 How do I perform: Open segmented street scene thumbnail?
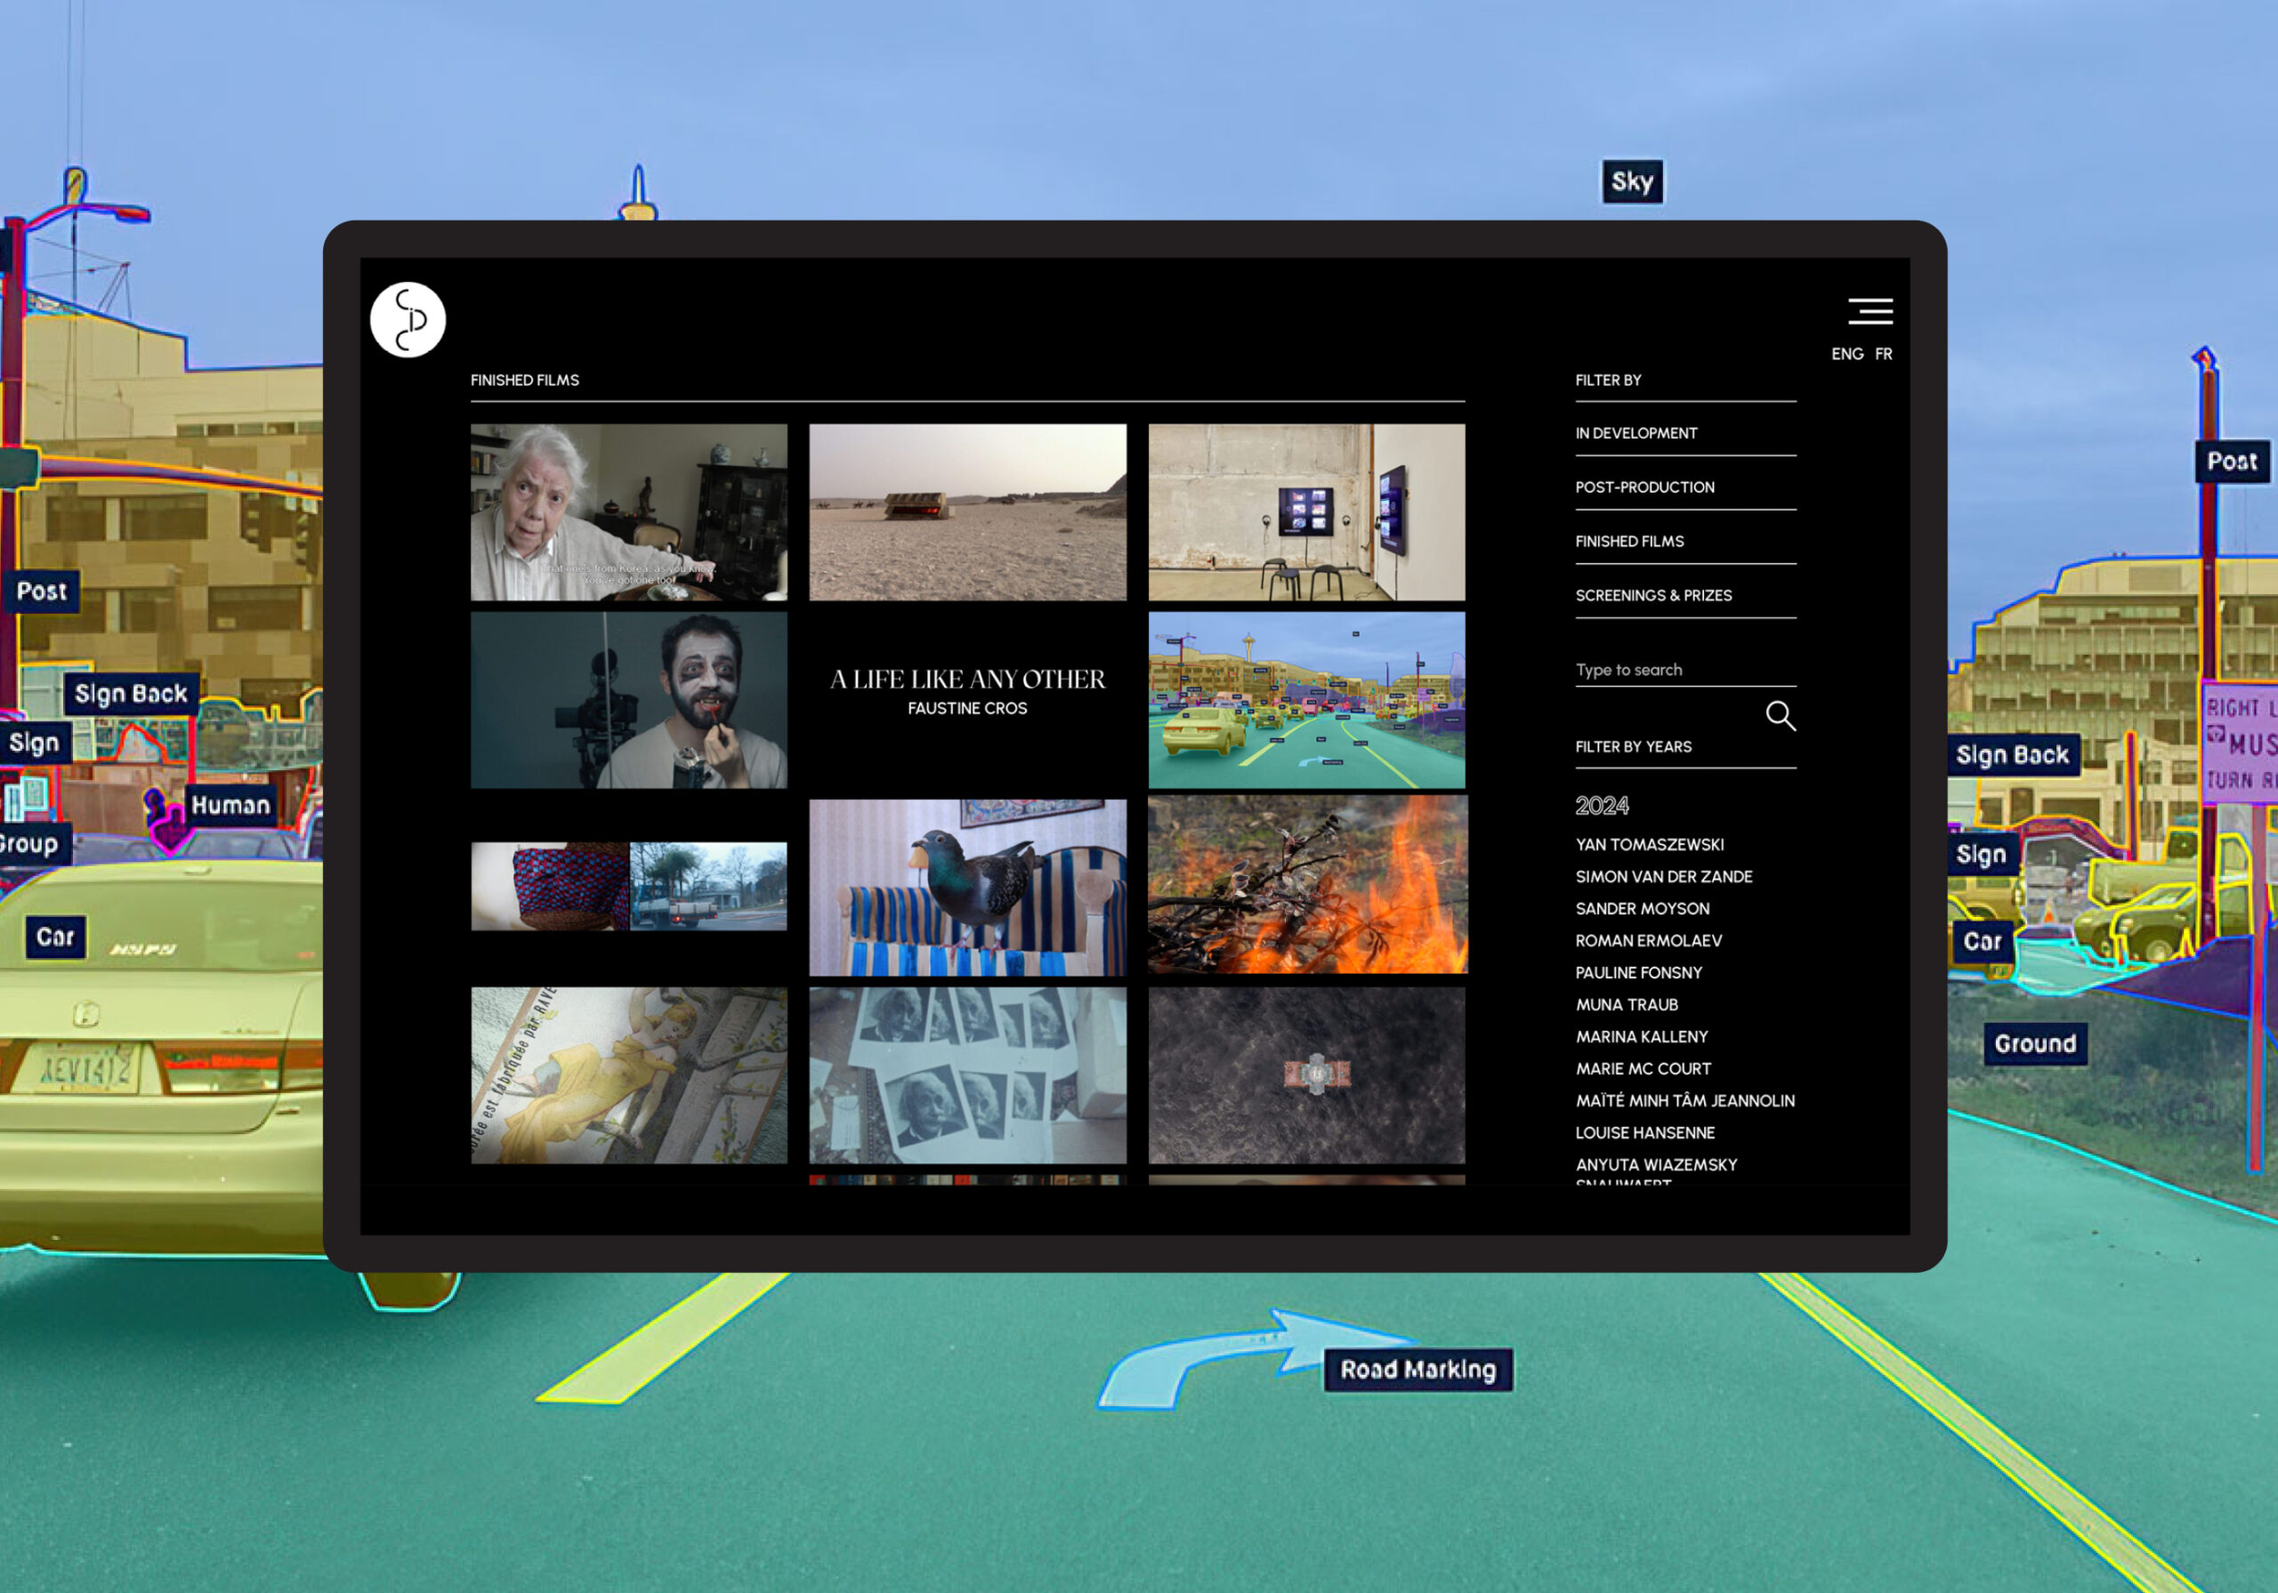point(1306,700)
